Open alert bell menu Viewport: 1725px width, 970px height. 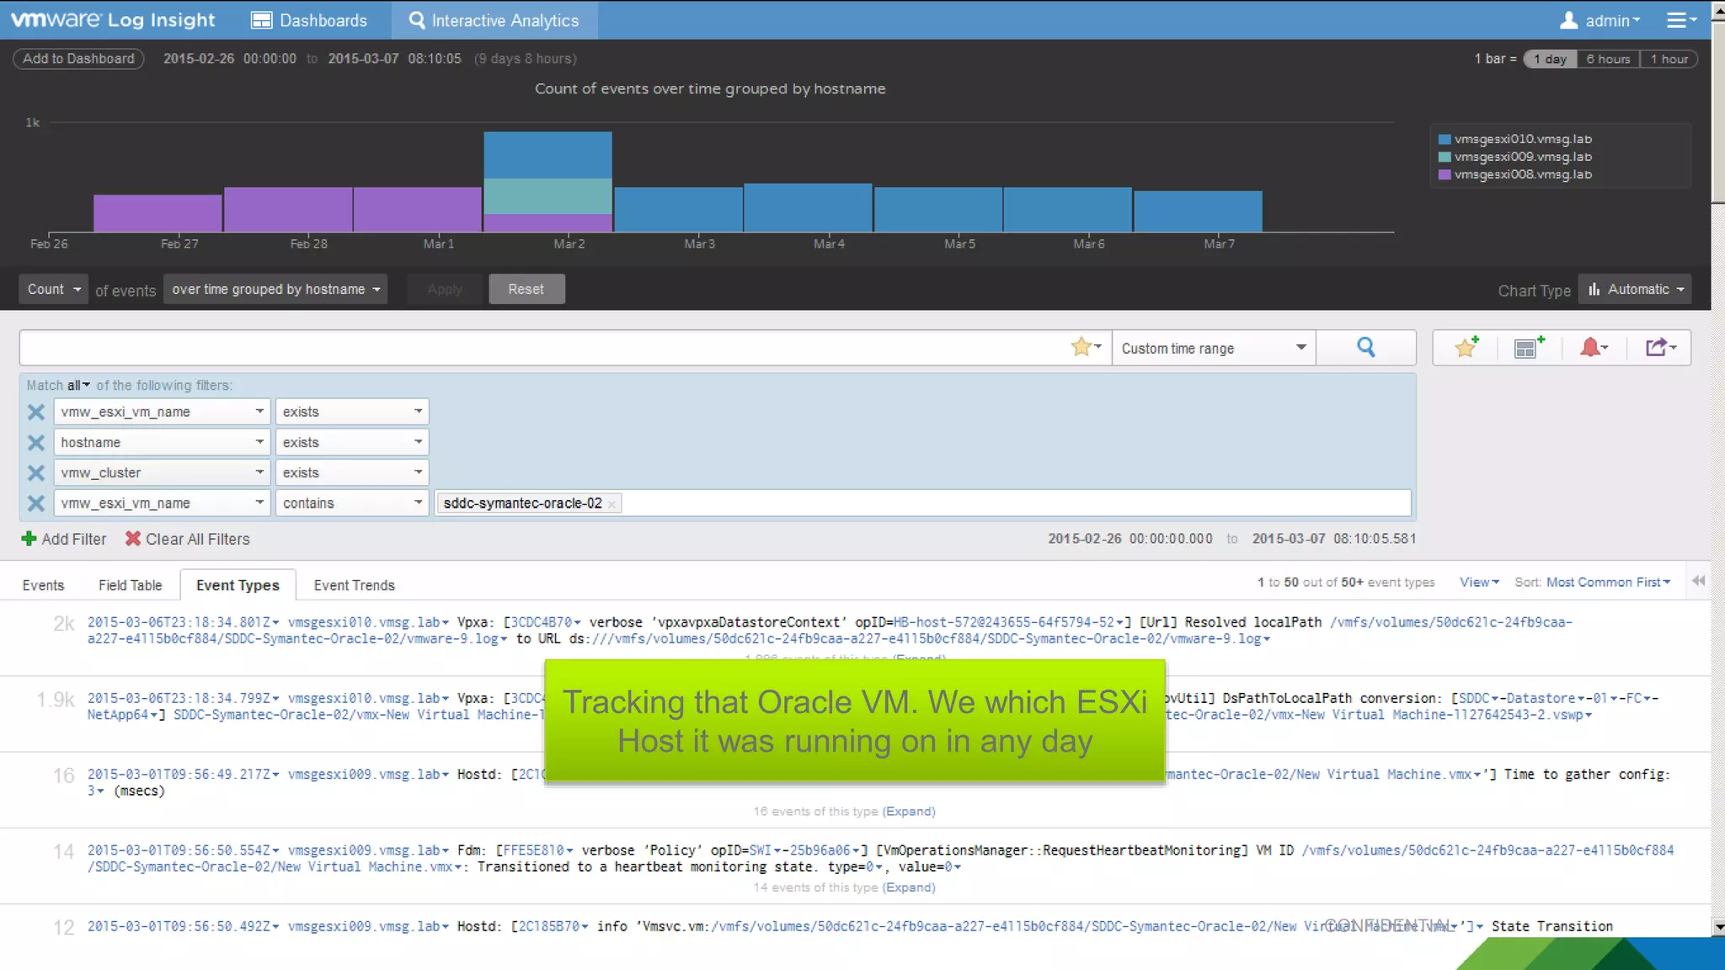click(1594, 347)
